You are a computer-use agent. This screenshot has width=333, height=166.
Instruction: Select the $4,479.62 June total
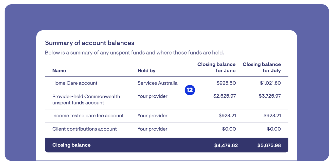(226, 145)
